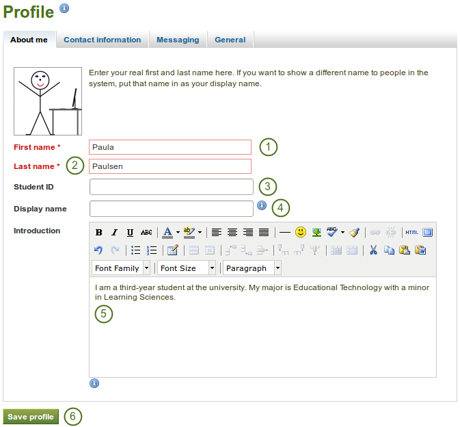Image resolution: width=460 pixels, height=427 pixels.
Task: Insert an image using the picture icon
Action: pos(316,233)
